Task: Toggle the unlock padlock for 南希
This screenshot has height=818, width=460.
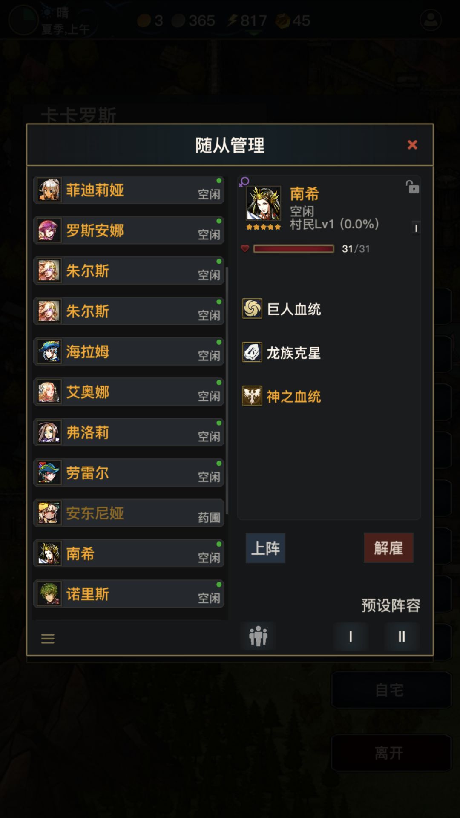Action: click(412, 187)
